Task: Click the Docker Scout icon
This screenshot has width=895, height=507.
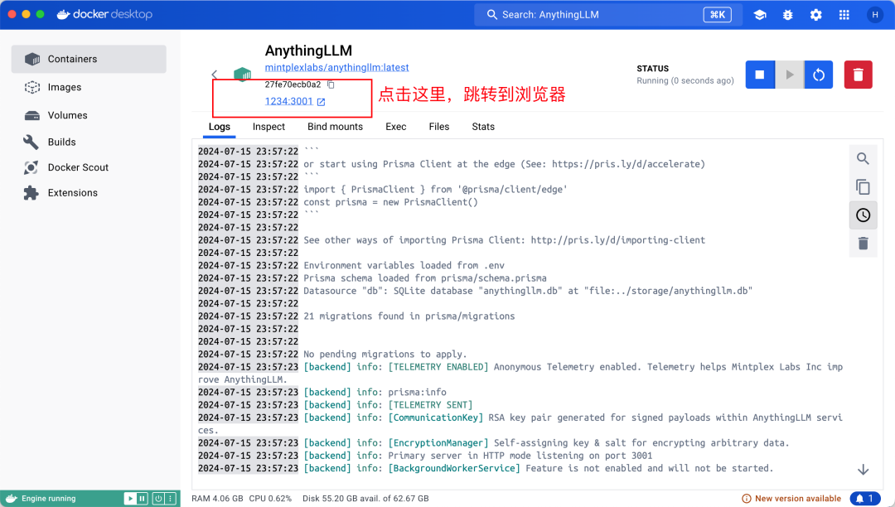Action: 31,167
